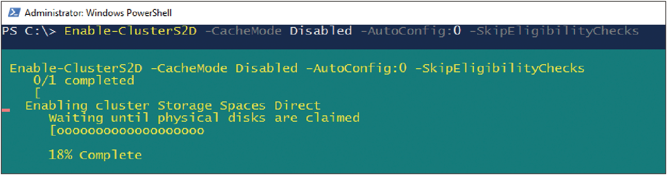Click the 18% Complete text
668x176 pixels.
click(x=95, y=155)
